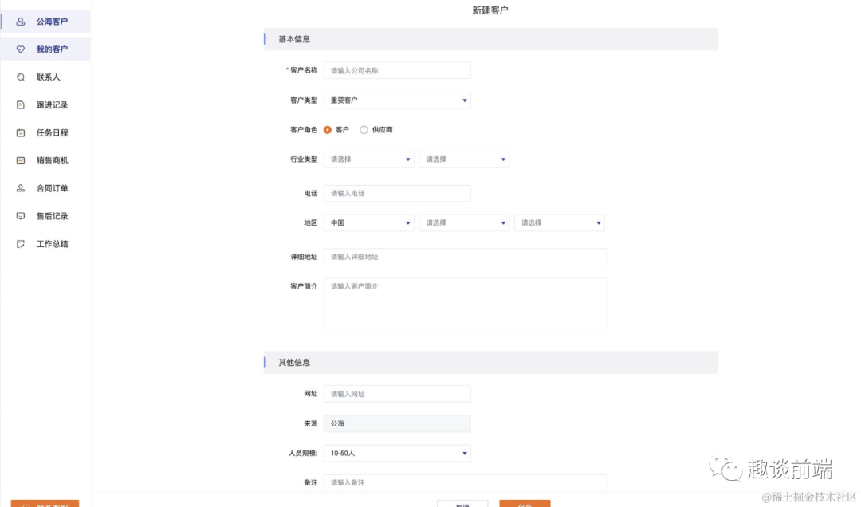Click the 电话 input field
The width and height of the screenshot is (861, 507).
tap(397, 193)
